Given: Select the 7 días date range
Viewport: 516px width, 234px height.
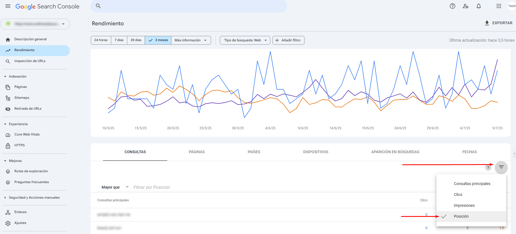Looking at the screenshot, I should tap(119, 40).
